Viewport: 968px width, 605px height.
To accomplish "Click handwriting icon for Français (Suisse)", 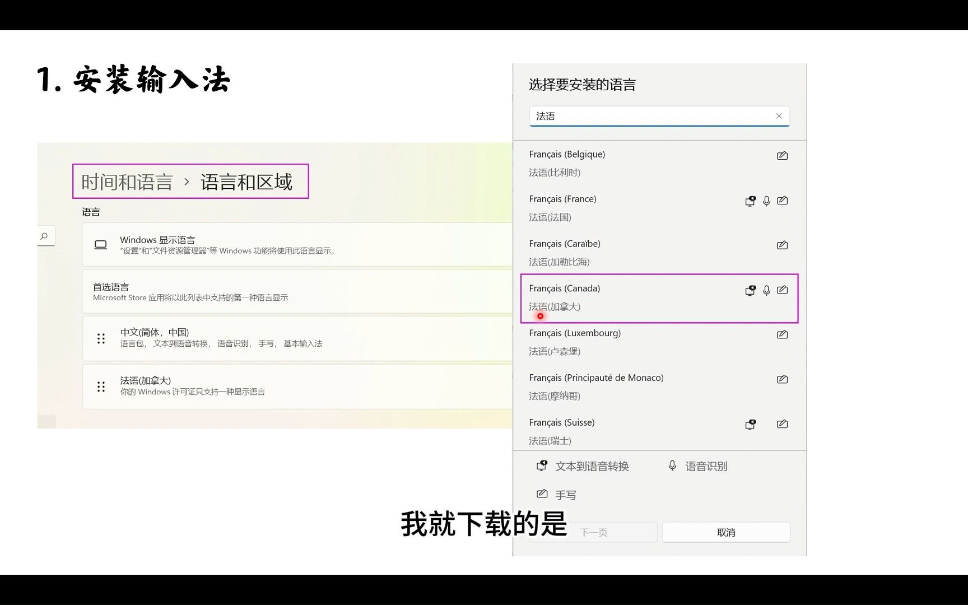I will 783,424.
